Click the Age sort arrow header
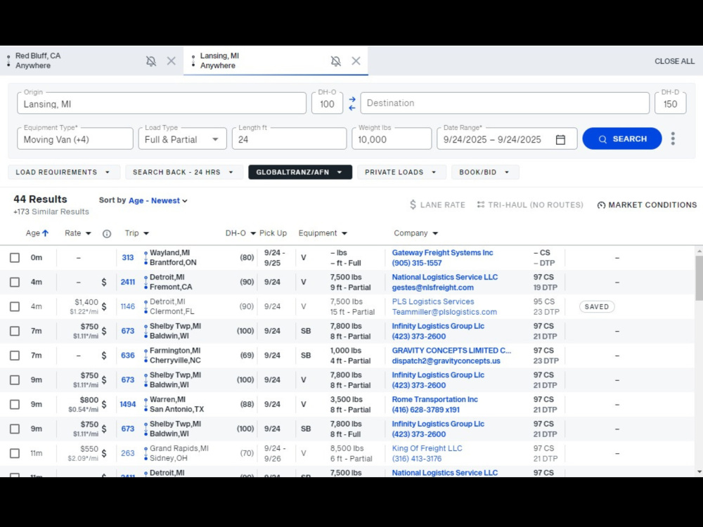703x527 pixels. pos(45,233)
